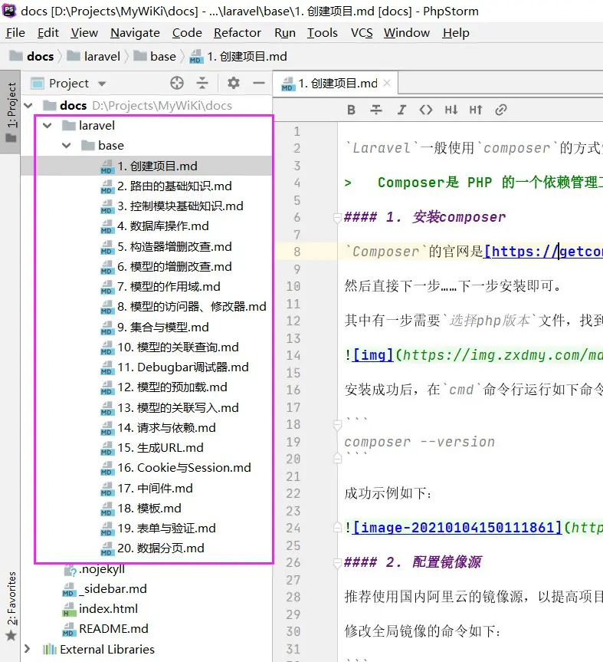Open the Help menu
This screenshot has width=603, height=662.
(x=455, y=32)
